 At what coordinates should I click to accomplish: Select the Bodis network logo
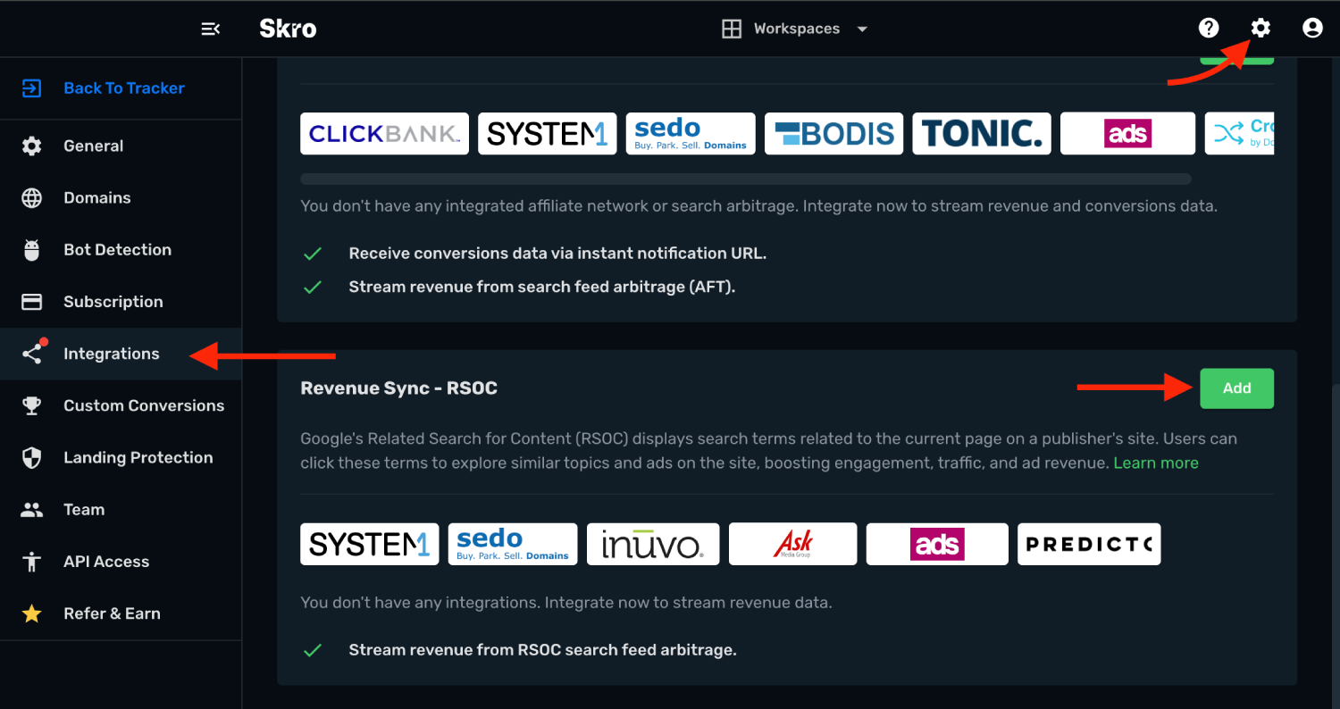point(834,134)
